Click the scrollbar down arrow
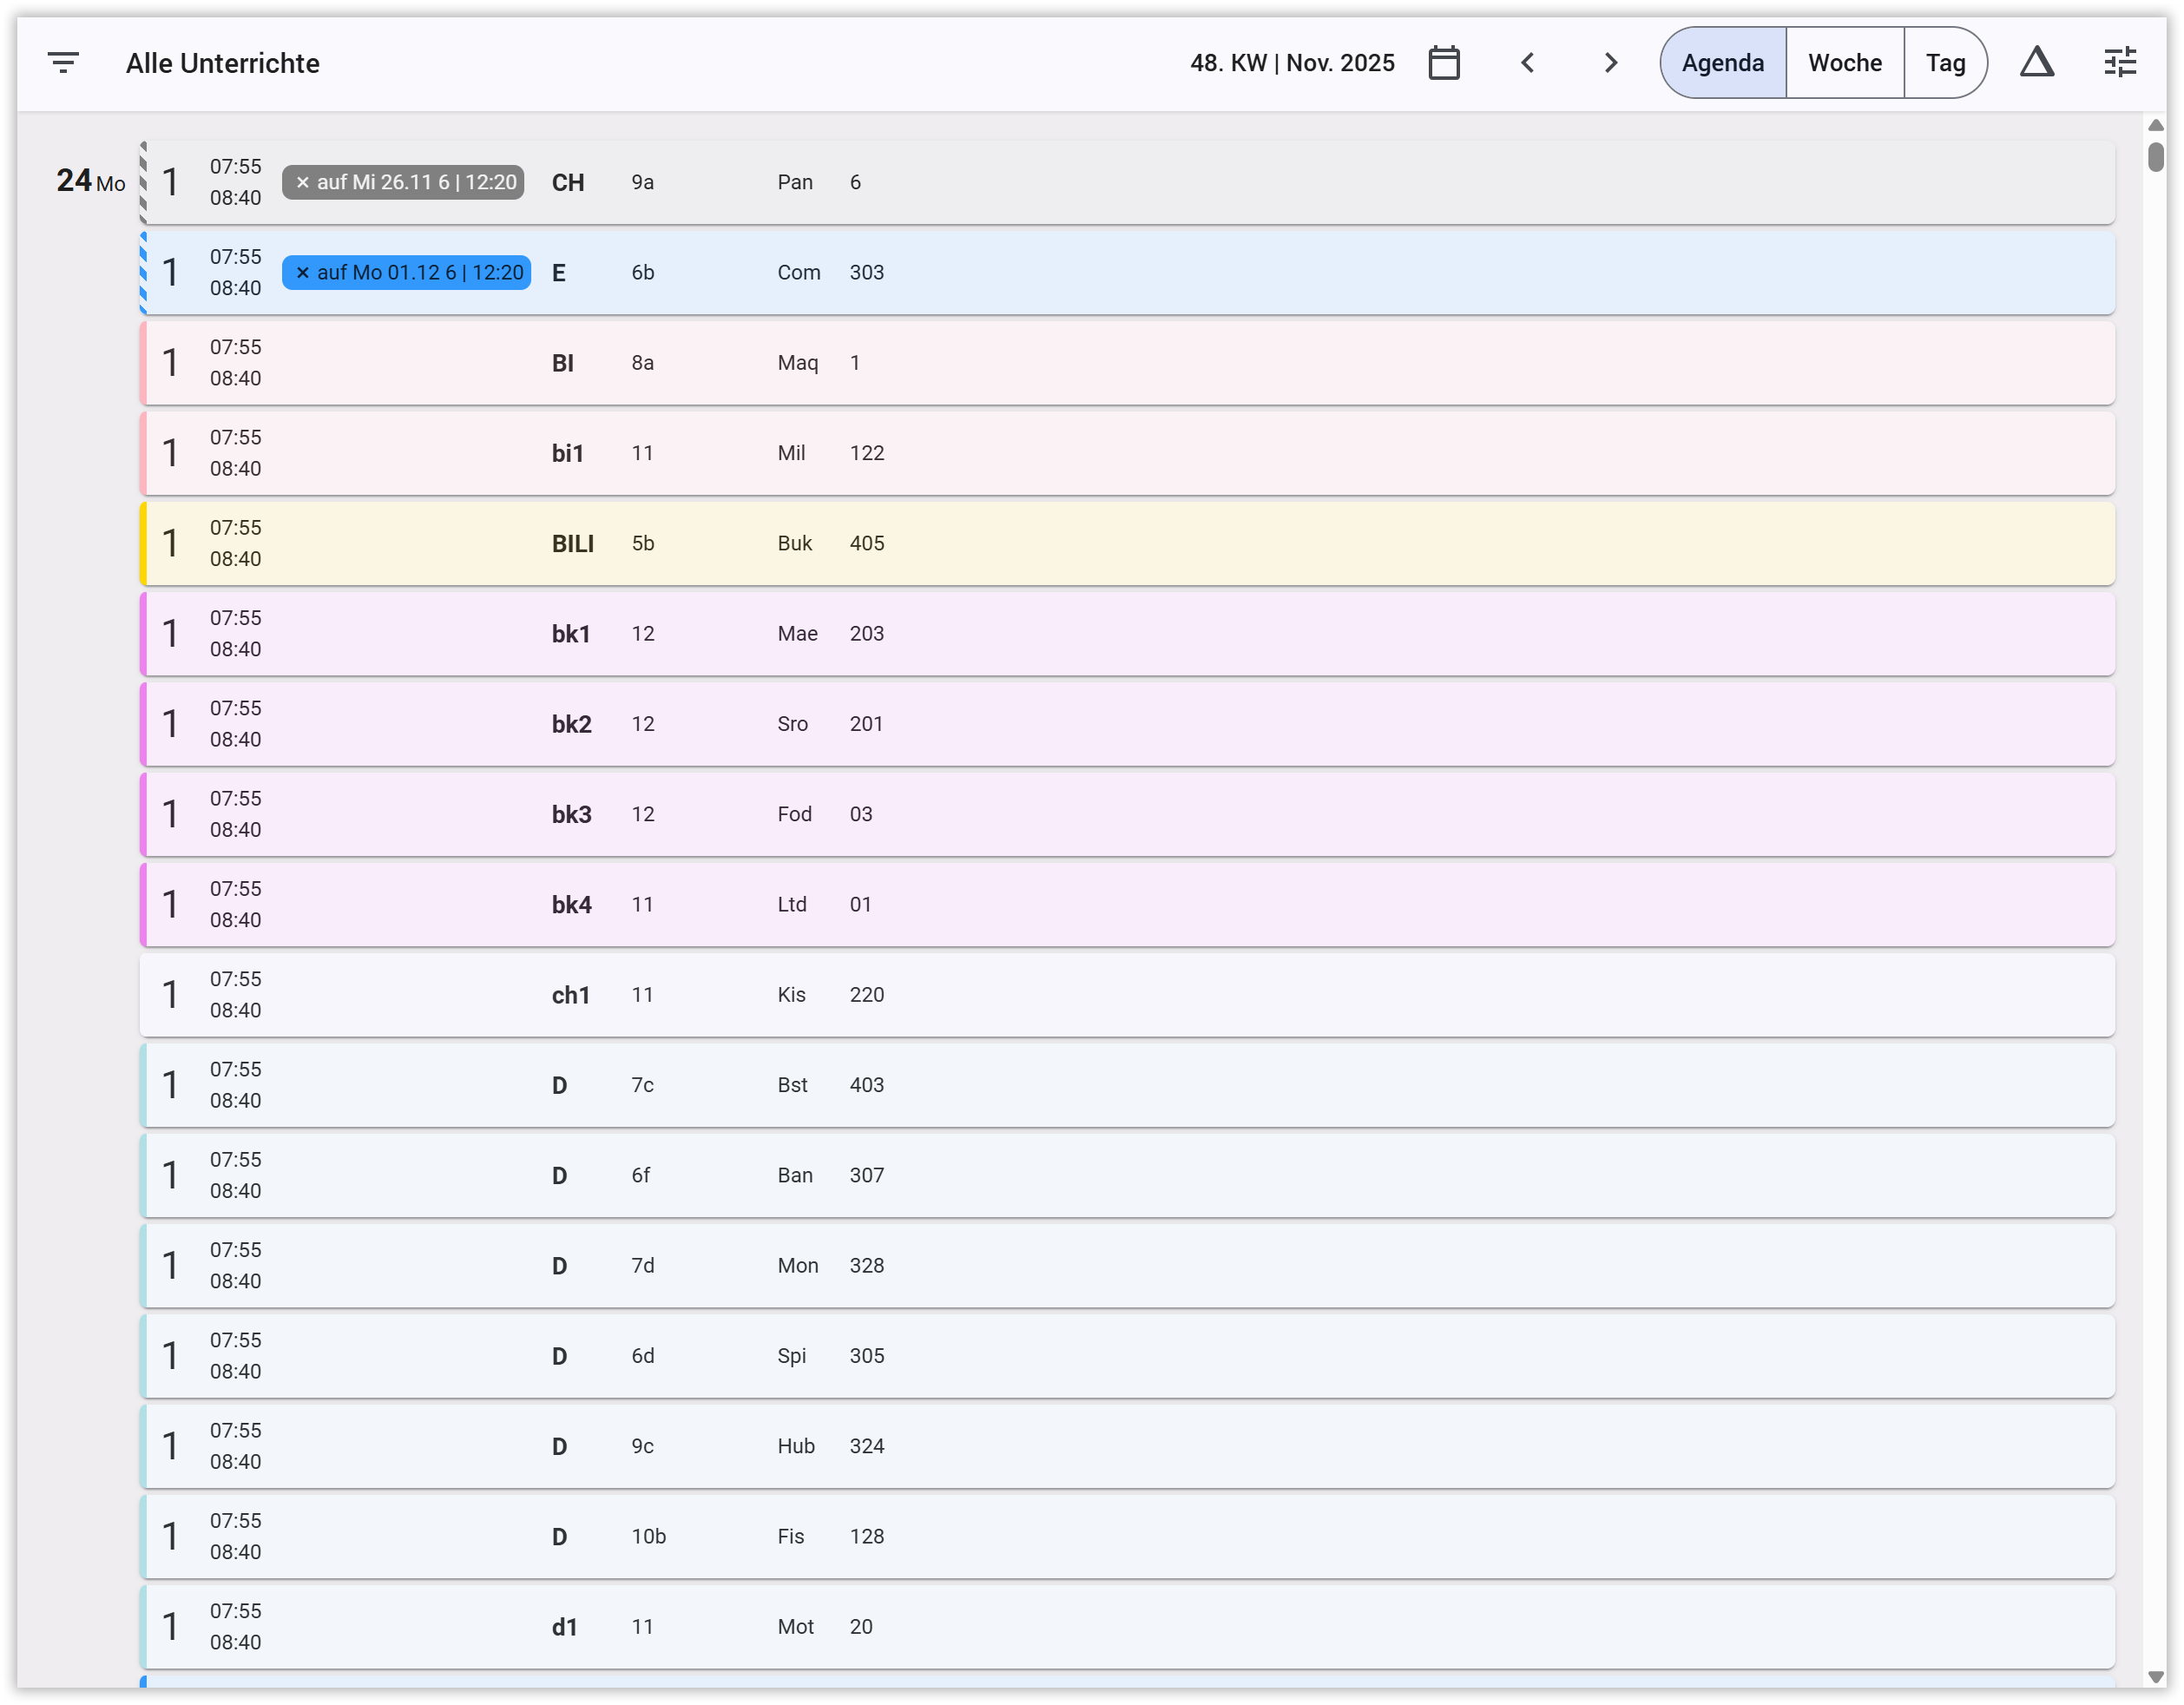Viewport: 2184px width, 1705px height. [x=2155, y=1677]
